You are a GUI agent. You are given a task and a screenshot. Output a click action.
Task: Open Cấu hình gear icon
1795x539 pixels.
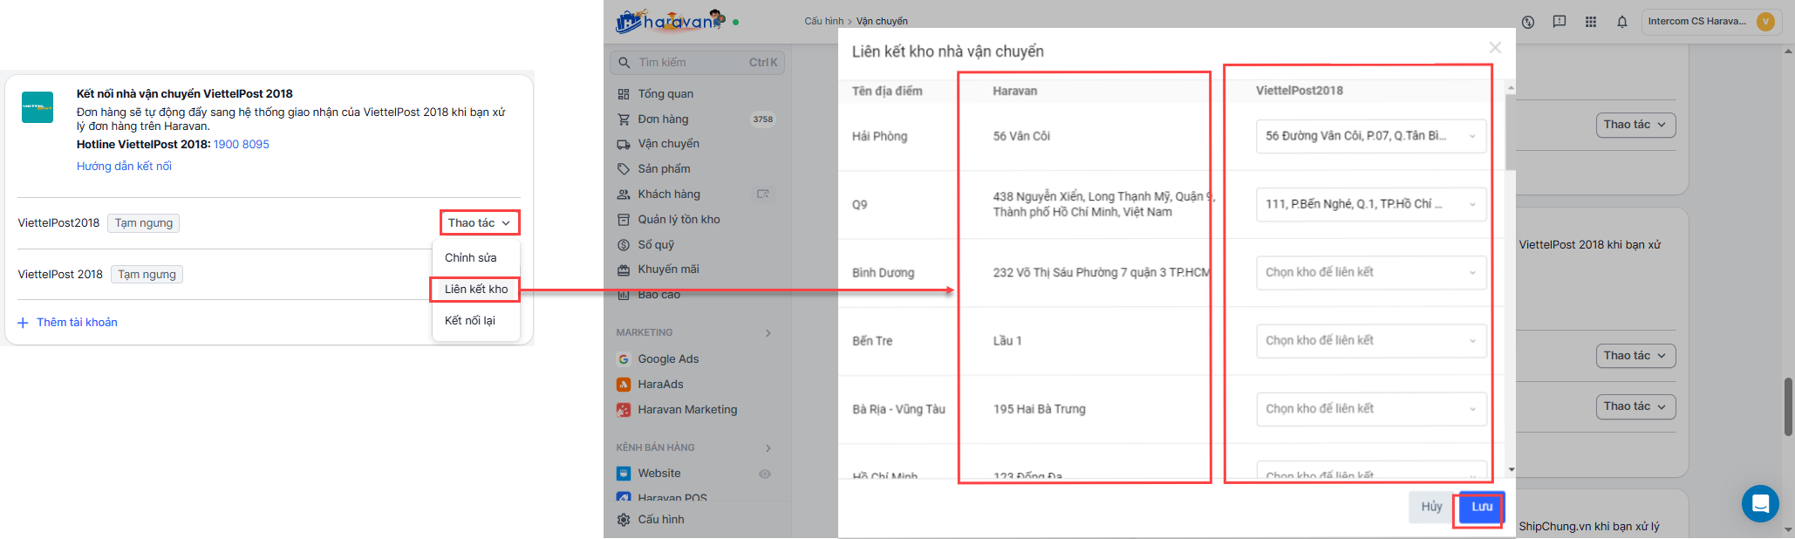pyautogui.click(x=624, y=520)
